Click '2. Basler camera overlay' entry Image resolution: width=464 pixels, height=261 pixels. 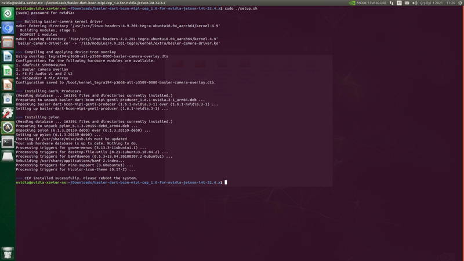coord(42,70)
